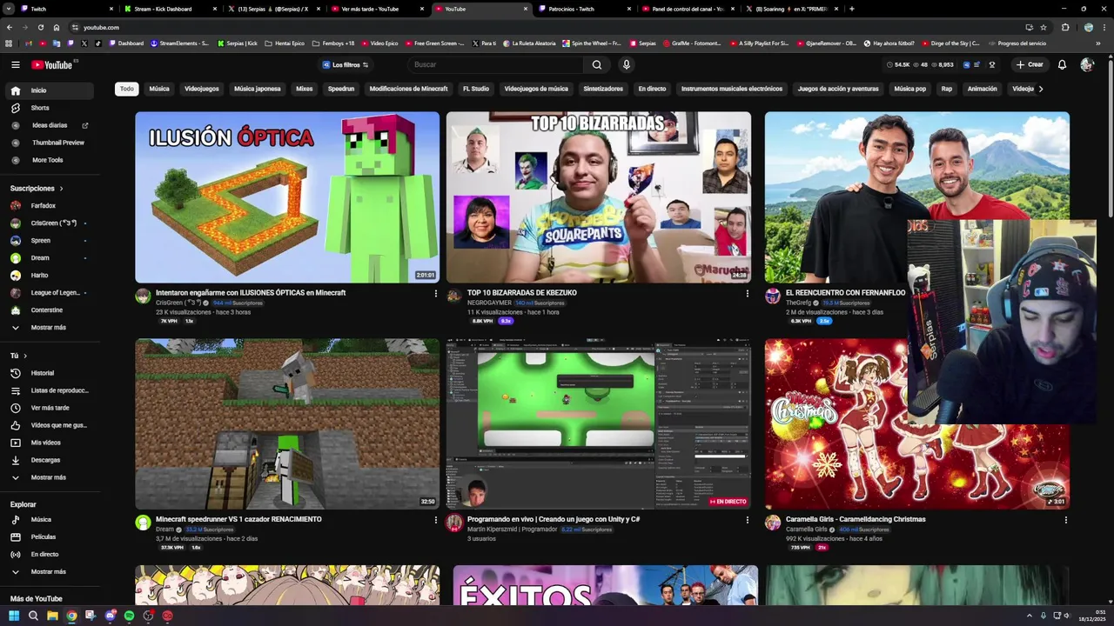The width and height of the screenshot is (1114, 626).
Task: Open the Hentai Épico bookmark folder
Action: click(285, 43)
